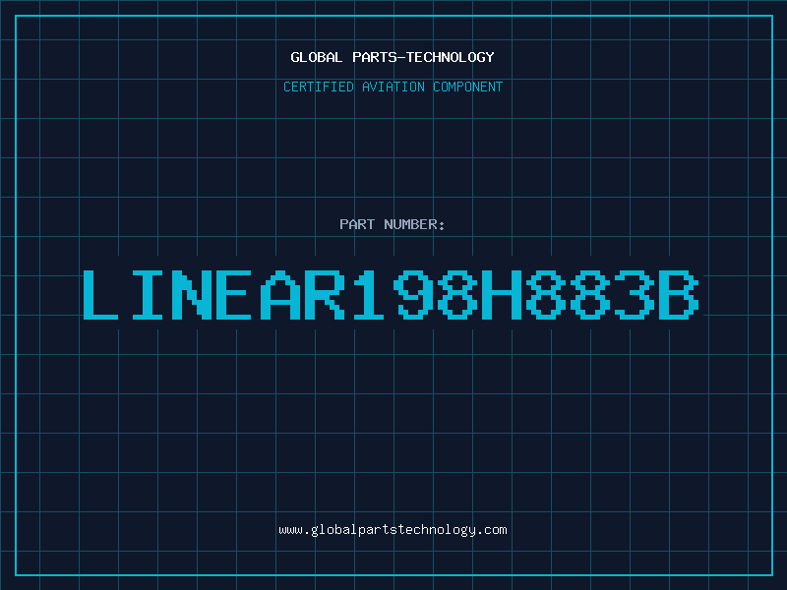Click the GLOBAL PARTS-TECHNOLOGY heading
The image size is (787, 590).
393,57
